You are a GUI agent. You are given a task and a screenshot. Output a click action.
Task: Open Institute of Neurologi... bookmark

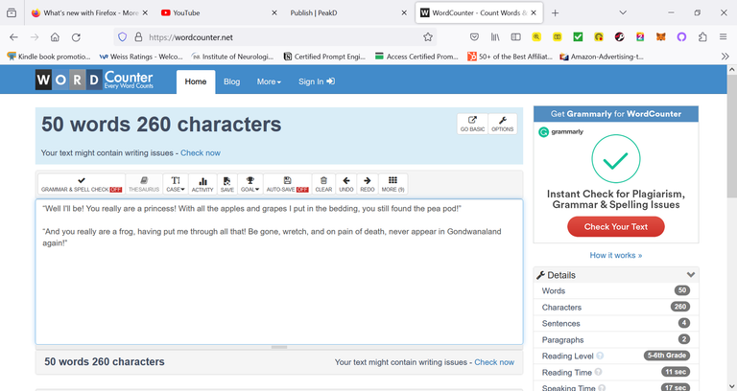232,57
